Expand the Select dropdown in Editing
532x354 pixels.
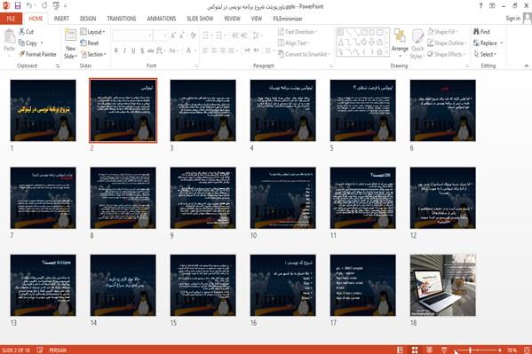click(x=485, y=54)
